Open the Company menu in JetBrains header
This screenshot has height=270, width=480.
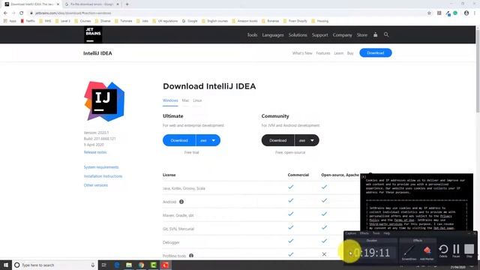342,35
